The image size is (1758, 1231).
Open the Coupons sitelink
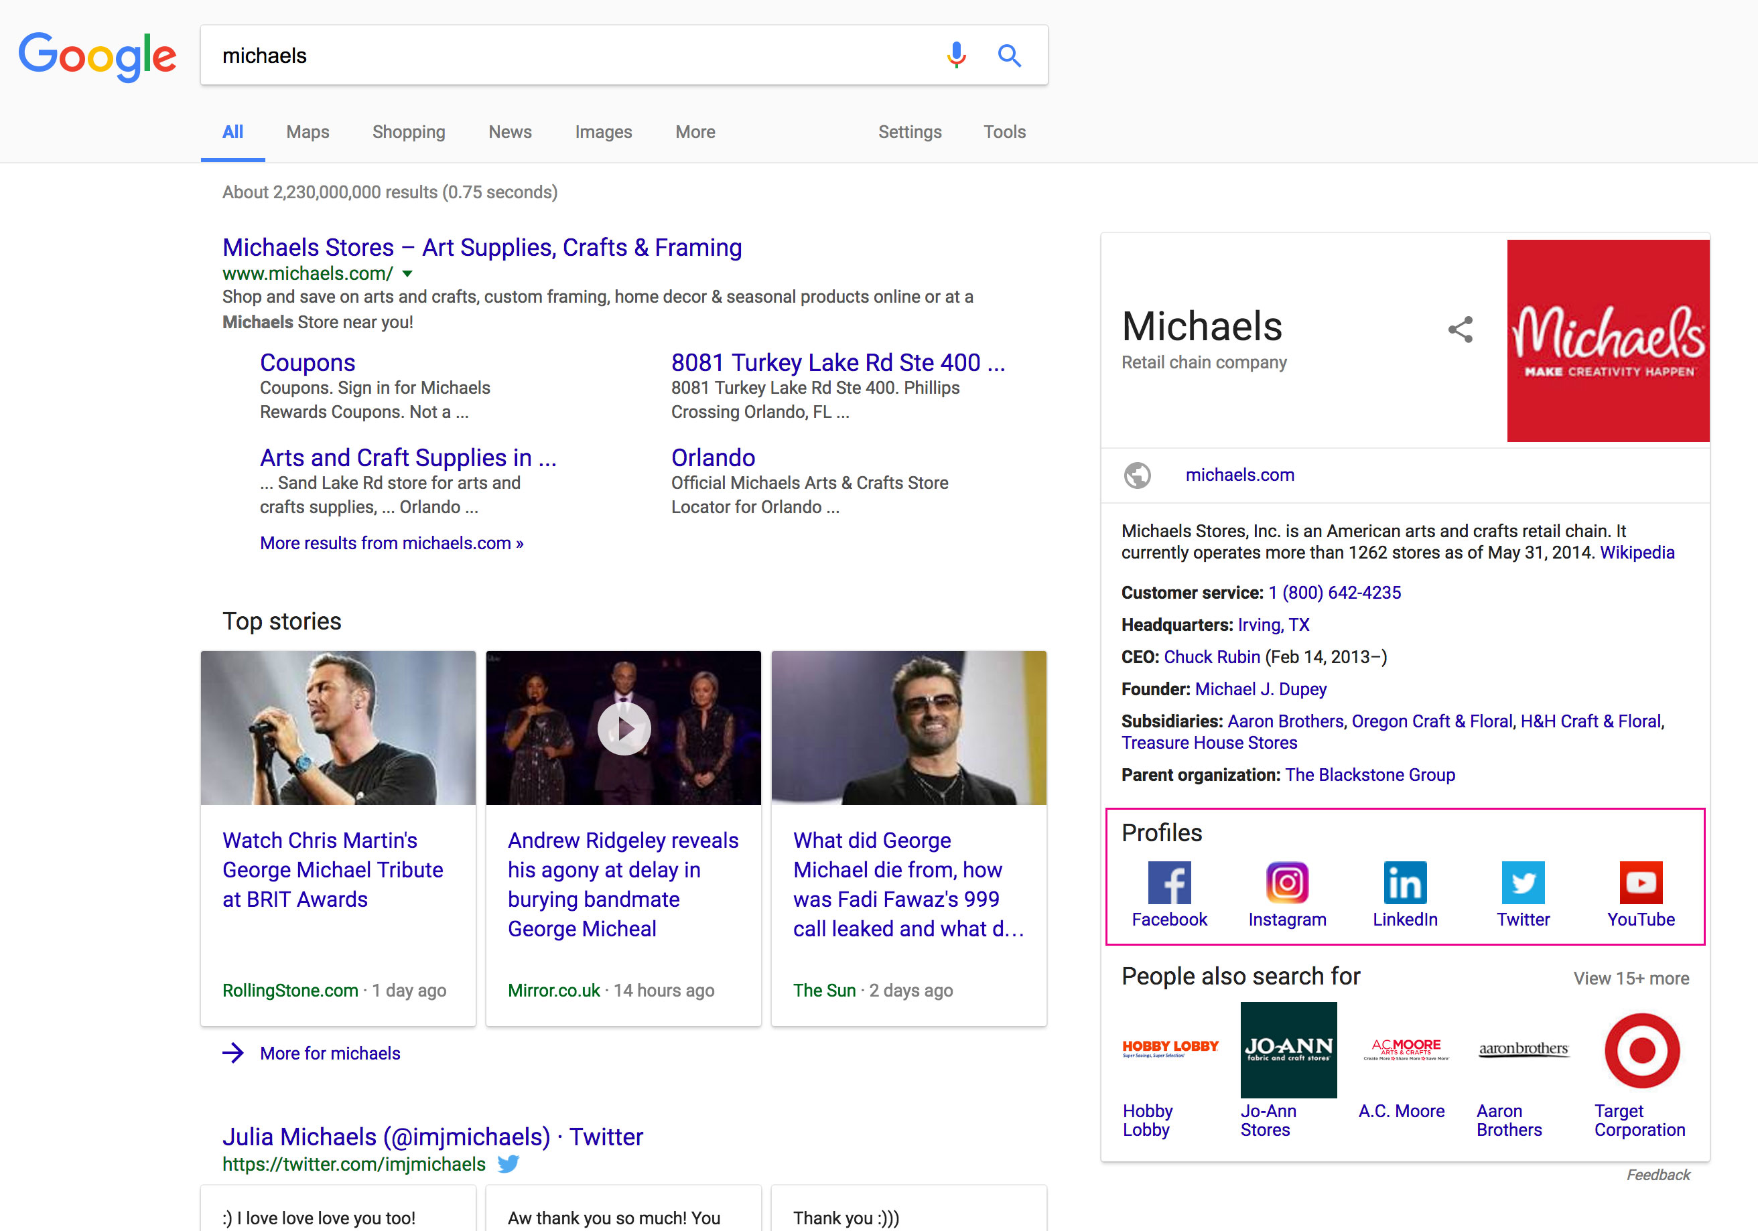[x=307, y=362]
